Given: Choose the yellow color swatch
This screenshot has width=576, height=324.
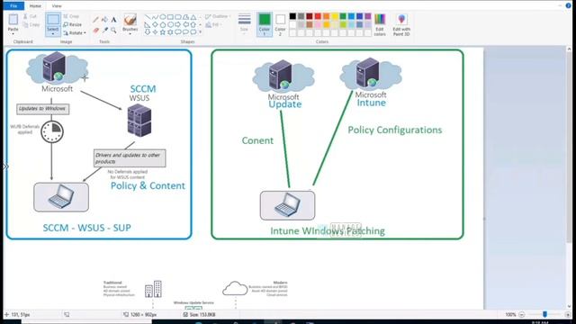Looking at the screenshot, I should [x=335, y=16].
